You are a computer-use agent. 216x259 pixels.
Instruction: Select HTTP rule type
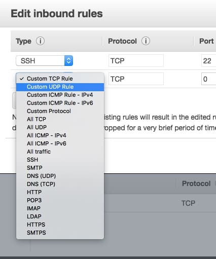click(60, 192)
